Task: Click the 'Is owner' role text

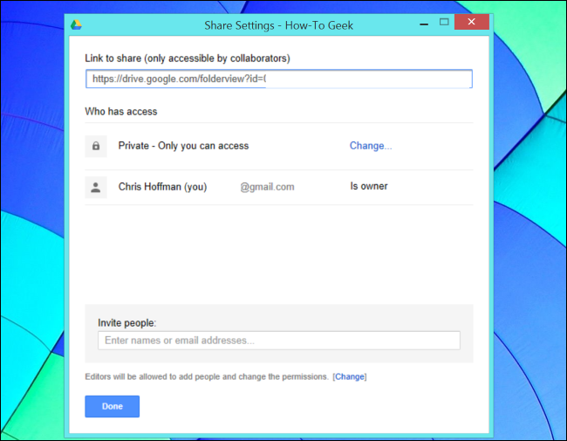Action: coord(368,186)
